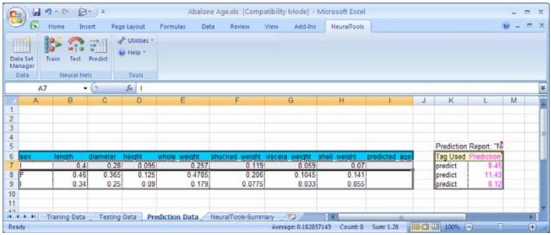Screen dimensions: 551x235
Task: Go to last sheet navigation arrow
Action: 33,217
